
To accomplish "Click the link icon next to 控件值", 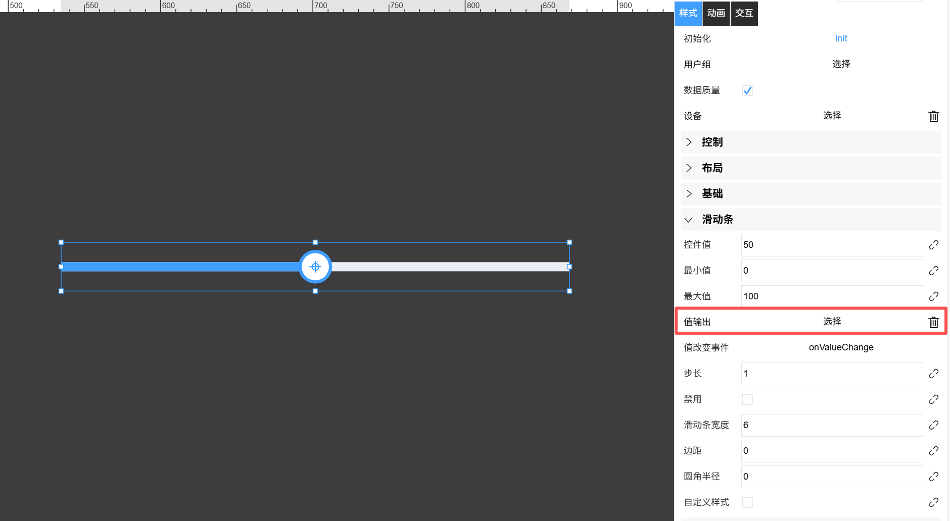I will pos(933,245).
